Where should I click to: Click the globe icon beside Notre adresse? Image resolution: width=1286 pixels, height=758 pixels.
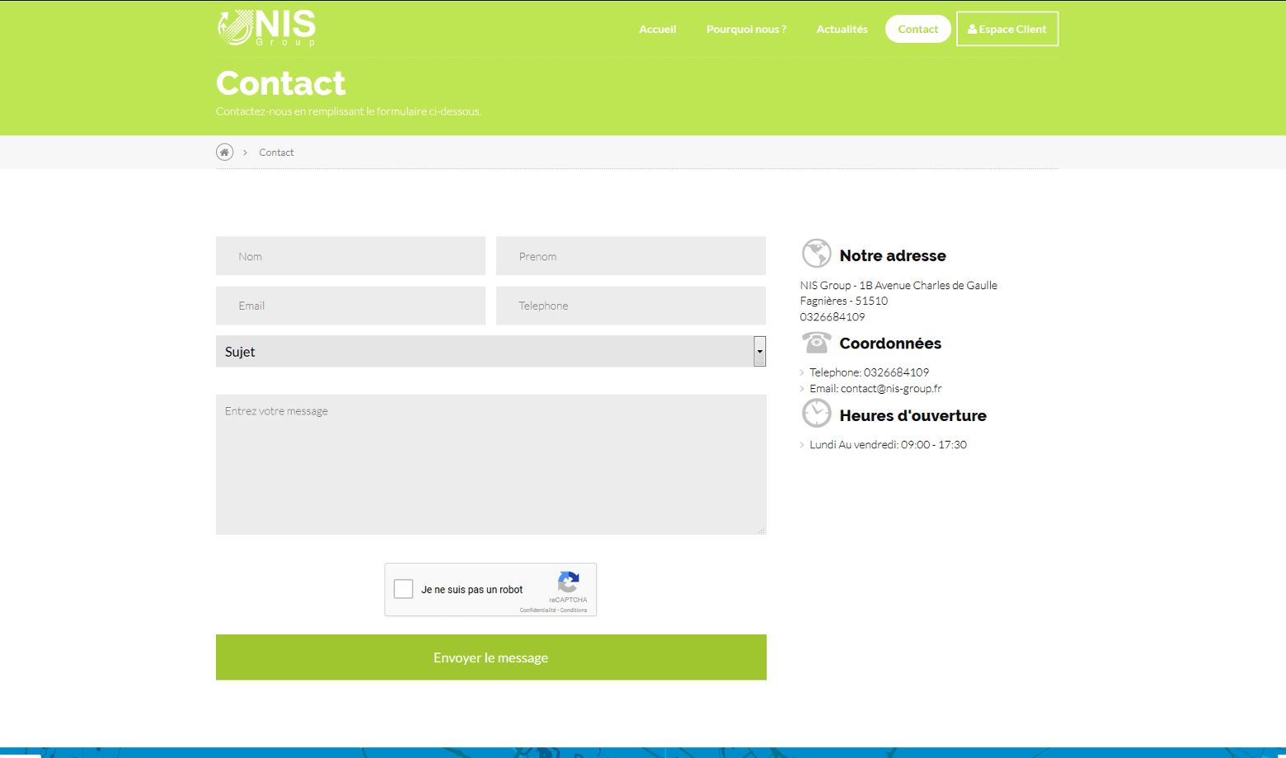(816, 254)
